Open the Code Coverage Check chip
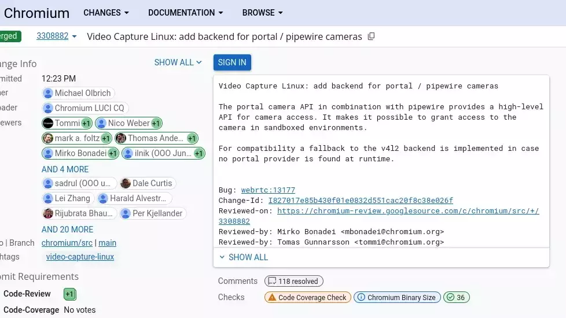This screenshot has height=318, width=566. tap(307, 297)
